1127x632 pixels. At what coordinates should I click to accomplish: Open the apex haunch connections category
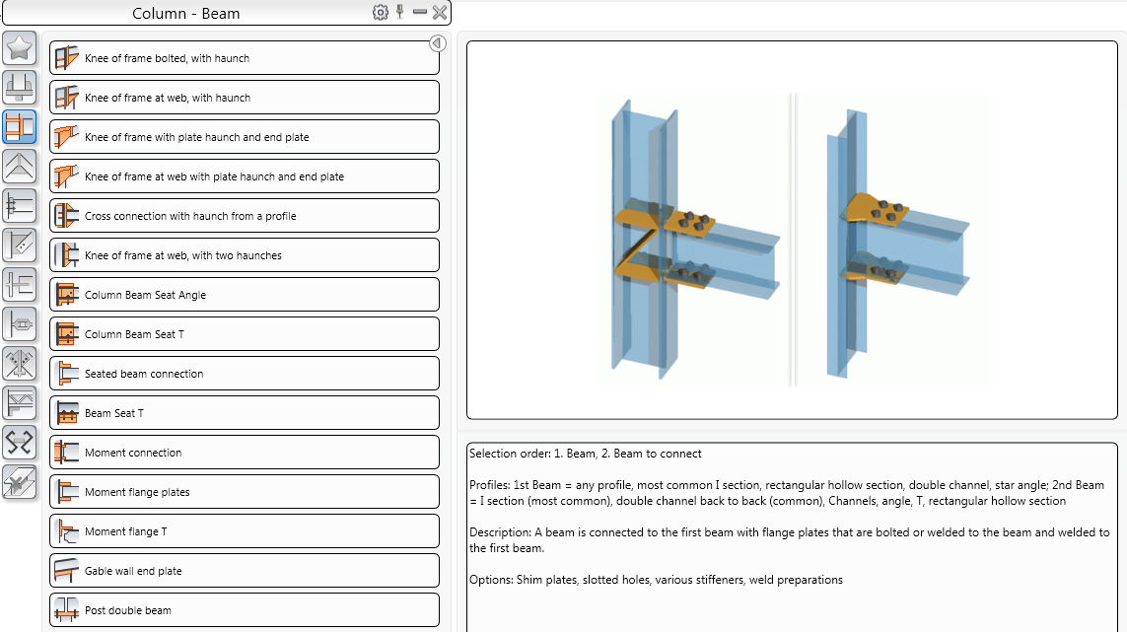(x=20, y=166)
